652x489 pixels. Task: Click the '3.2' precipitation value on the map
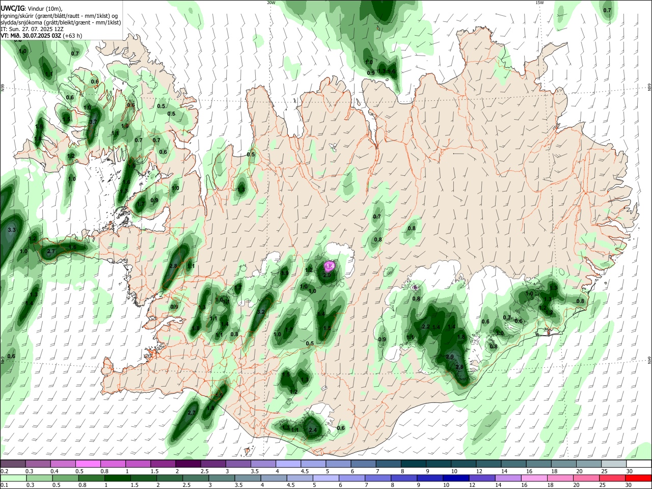tap(261, 312)
